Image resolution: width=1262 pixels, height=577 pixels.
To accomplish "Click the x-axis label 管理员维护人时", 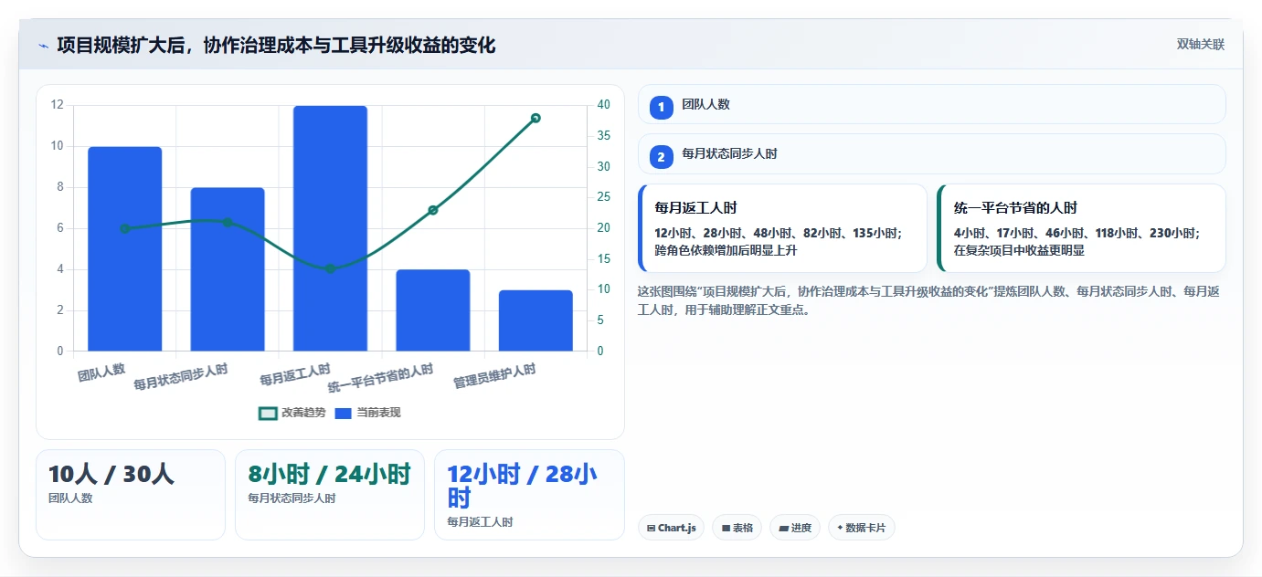I will tap(494, 376).
